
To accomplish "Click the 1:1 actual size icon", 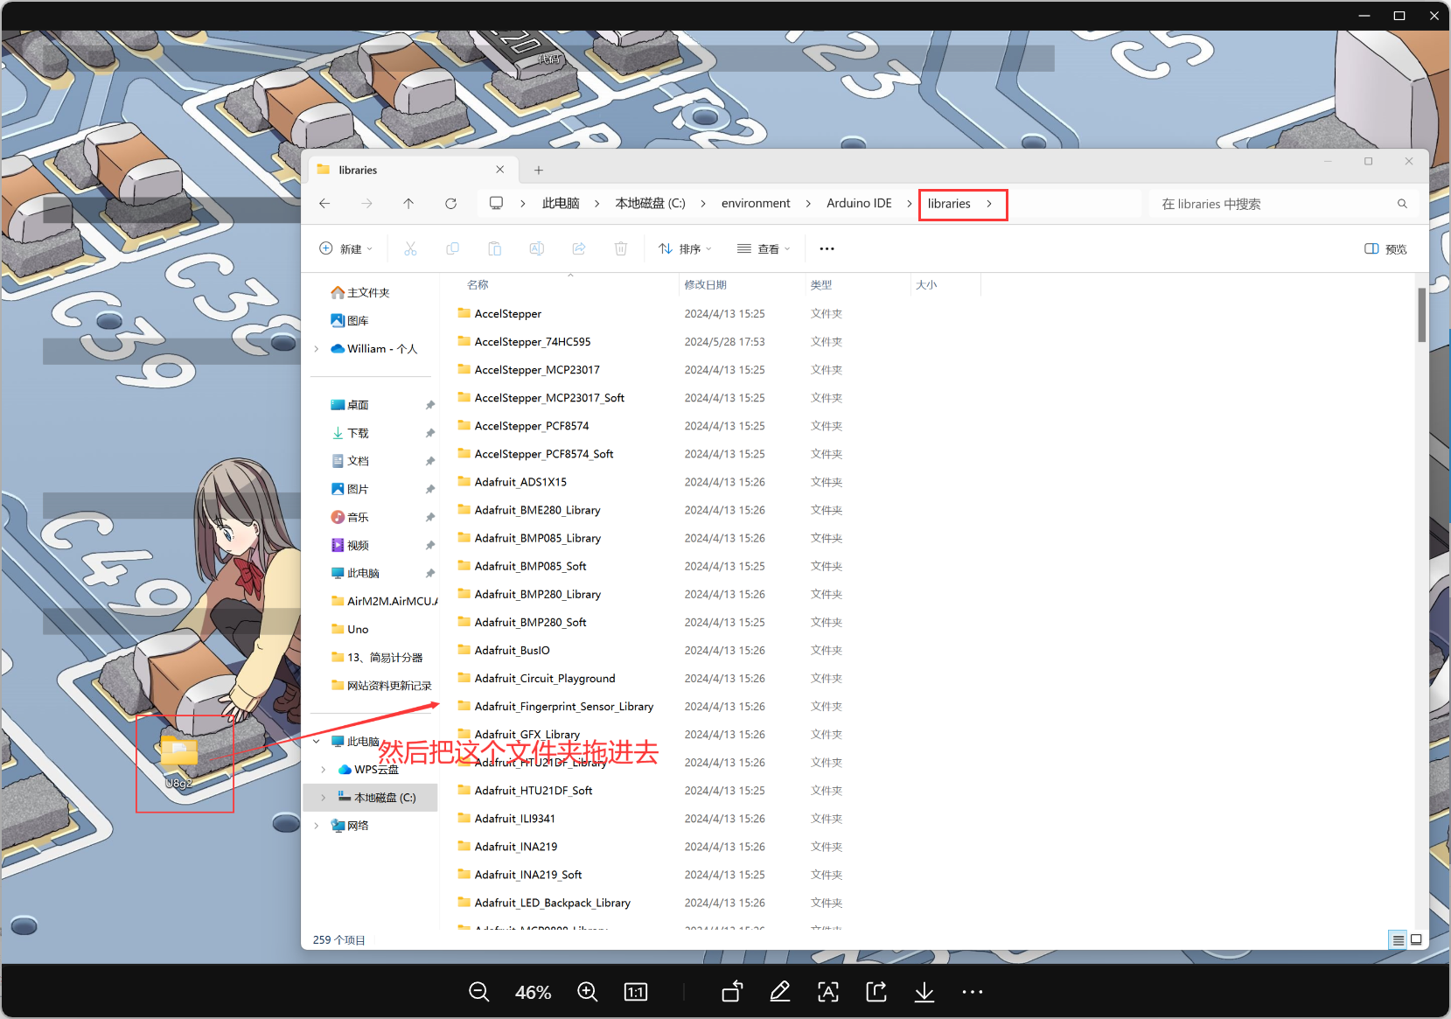I will pos(636,992).
